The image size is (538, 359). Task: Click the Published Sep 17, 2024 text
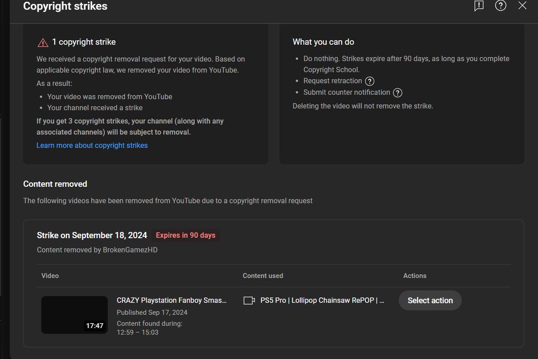(x=152, y=312)
